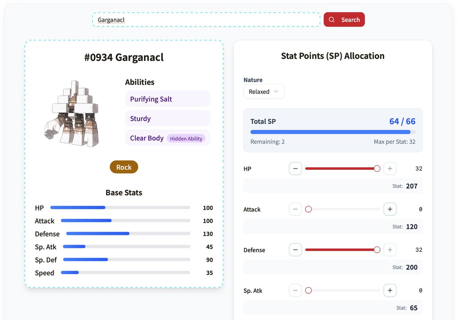Click the #0934 Garganacl heading
The image size is (457, 320).
click(x=124, y=58)
